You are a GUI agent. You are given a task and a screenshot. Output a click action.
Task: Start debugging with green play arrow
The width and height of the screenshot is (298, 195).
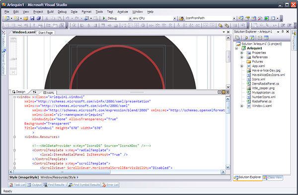click(x=104, y=18)
